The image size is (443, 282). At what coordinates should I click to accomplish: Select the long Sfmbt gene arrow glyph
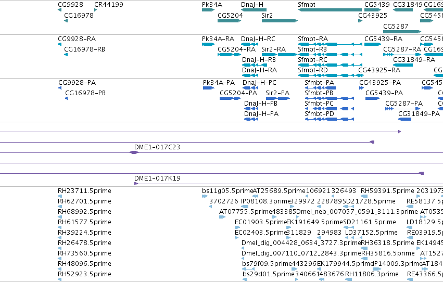coord(330,10)
